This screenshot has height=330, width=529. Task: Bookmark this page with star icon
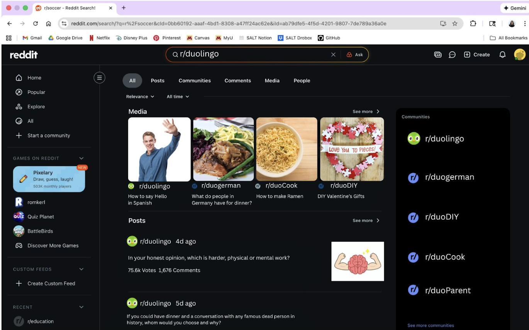[x=455, y=24]
